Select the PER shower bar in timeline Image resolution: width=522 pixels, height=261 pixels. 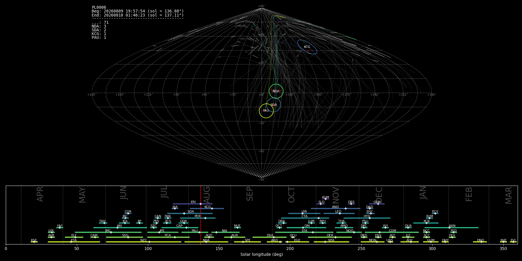click(x=198, y=218)
